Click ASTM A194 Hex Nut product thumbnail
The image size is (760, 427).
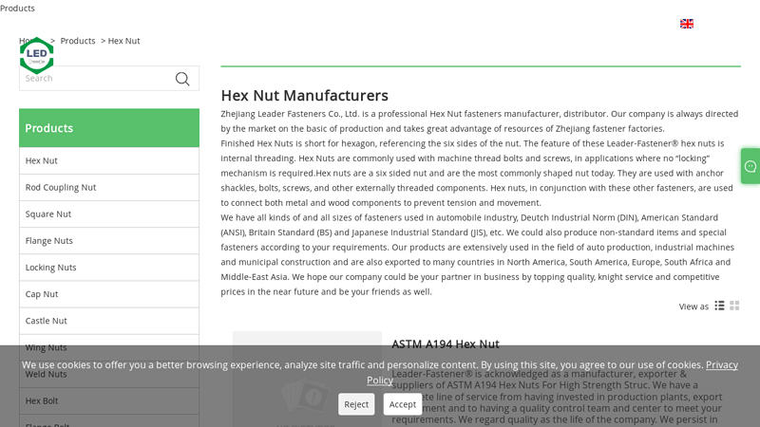coord(307,379)
